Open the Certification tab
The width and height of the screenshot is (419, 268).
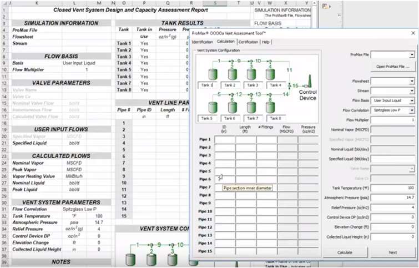tap(248, 42)
